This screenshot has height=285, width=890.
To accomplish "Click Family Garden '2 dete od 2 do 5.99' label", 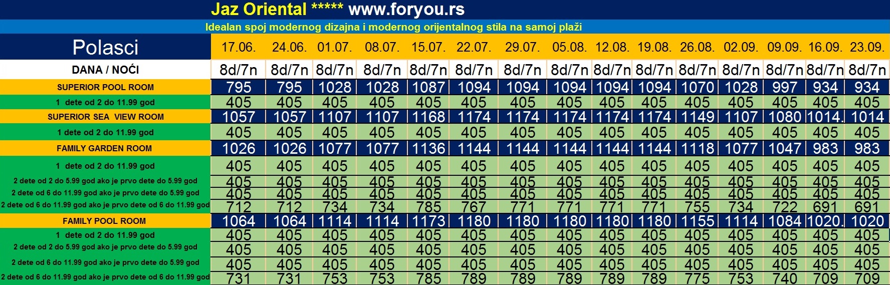I will 105,181.
